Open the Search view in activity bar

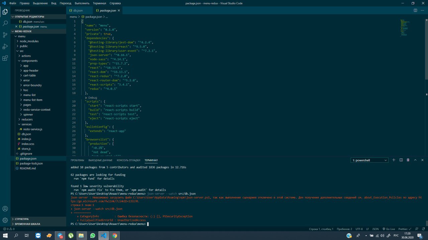[5, 23]
